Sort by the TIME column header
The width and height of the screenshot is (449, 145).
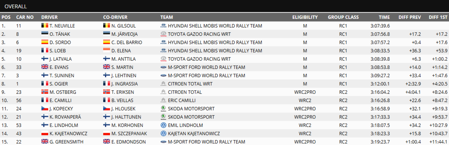[x=384, y=17]
